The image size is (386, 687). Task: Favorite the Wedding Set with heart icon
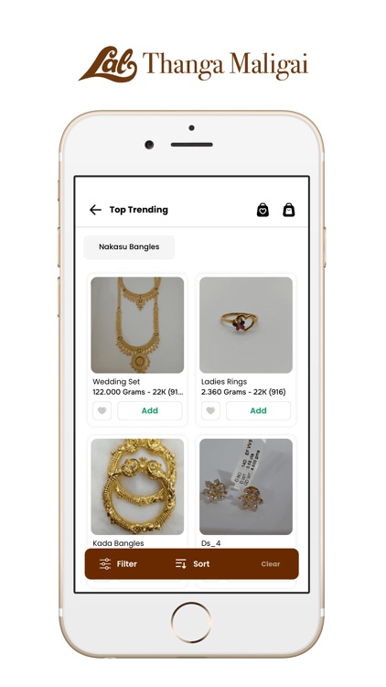tap(102, 411)
